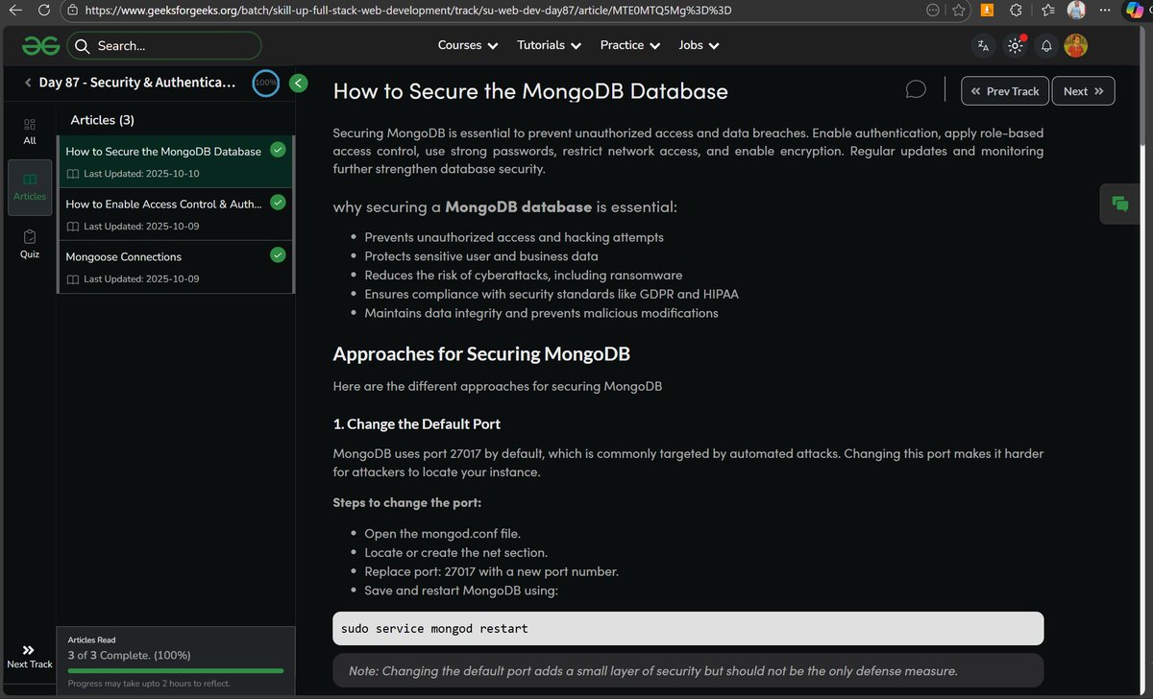
Task: Open the article comments speech bubble icon
Action: tap(916, 89)
